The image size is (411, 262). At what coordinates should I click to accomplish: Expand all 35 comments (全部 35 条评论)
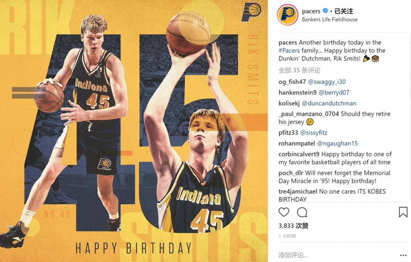[299, 70]
